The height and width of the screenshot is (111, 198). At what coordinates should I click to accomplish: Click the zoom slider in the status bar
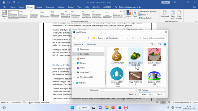182,102
